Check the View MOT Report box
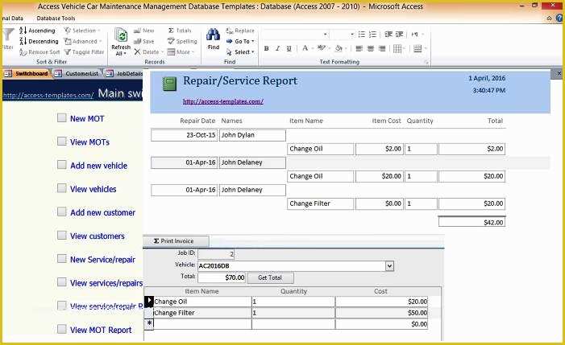Image resolution: width=565 pixels, height=345 pixels. pos(61,329)
